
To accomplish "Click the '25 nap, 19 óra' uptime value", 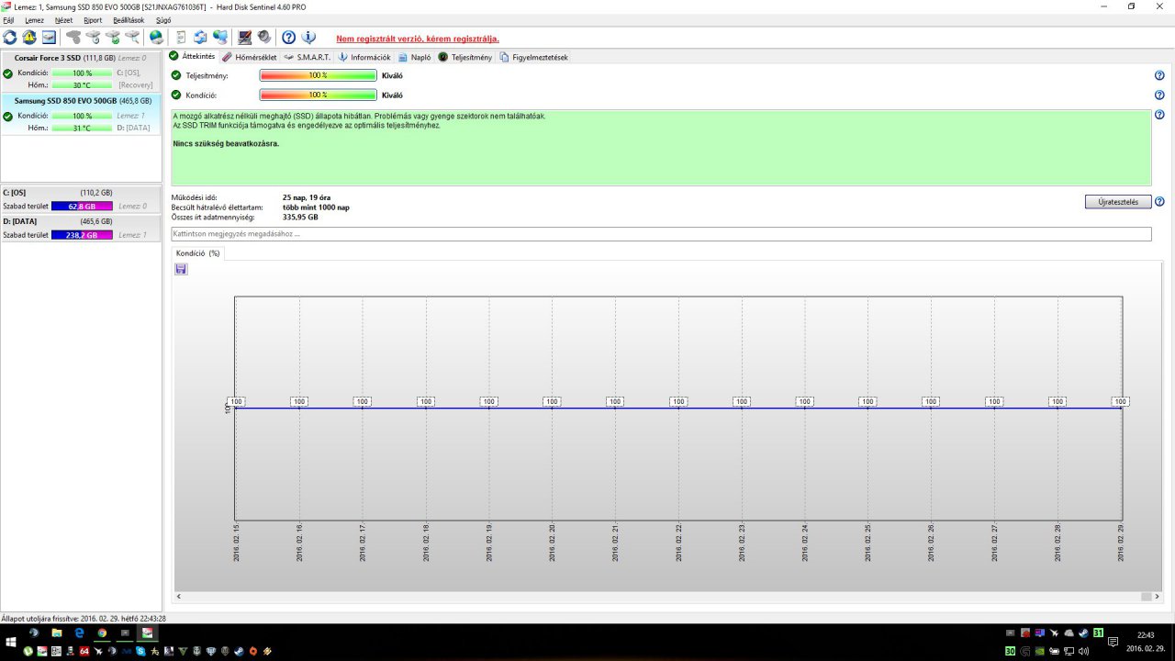I will (307, 197).
